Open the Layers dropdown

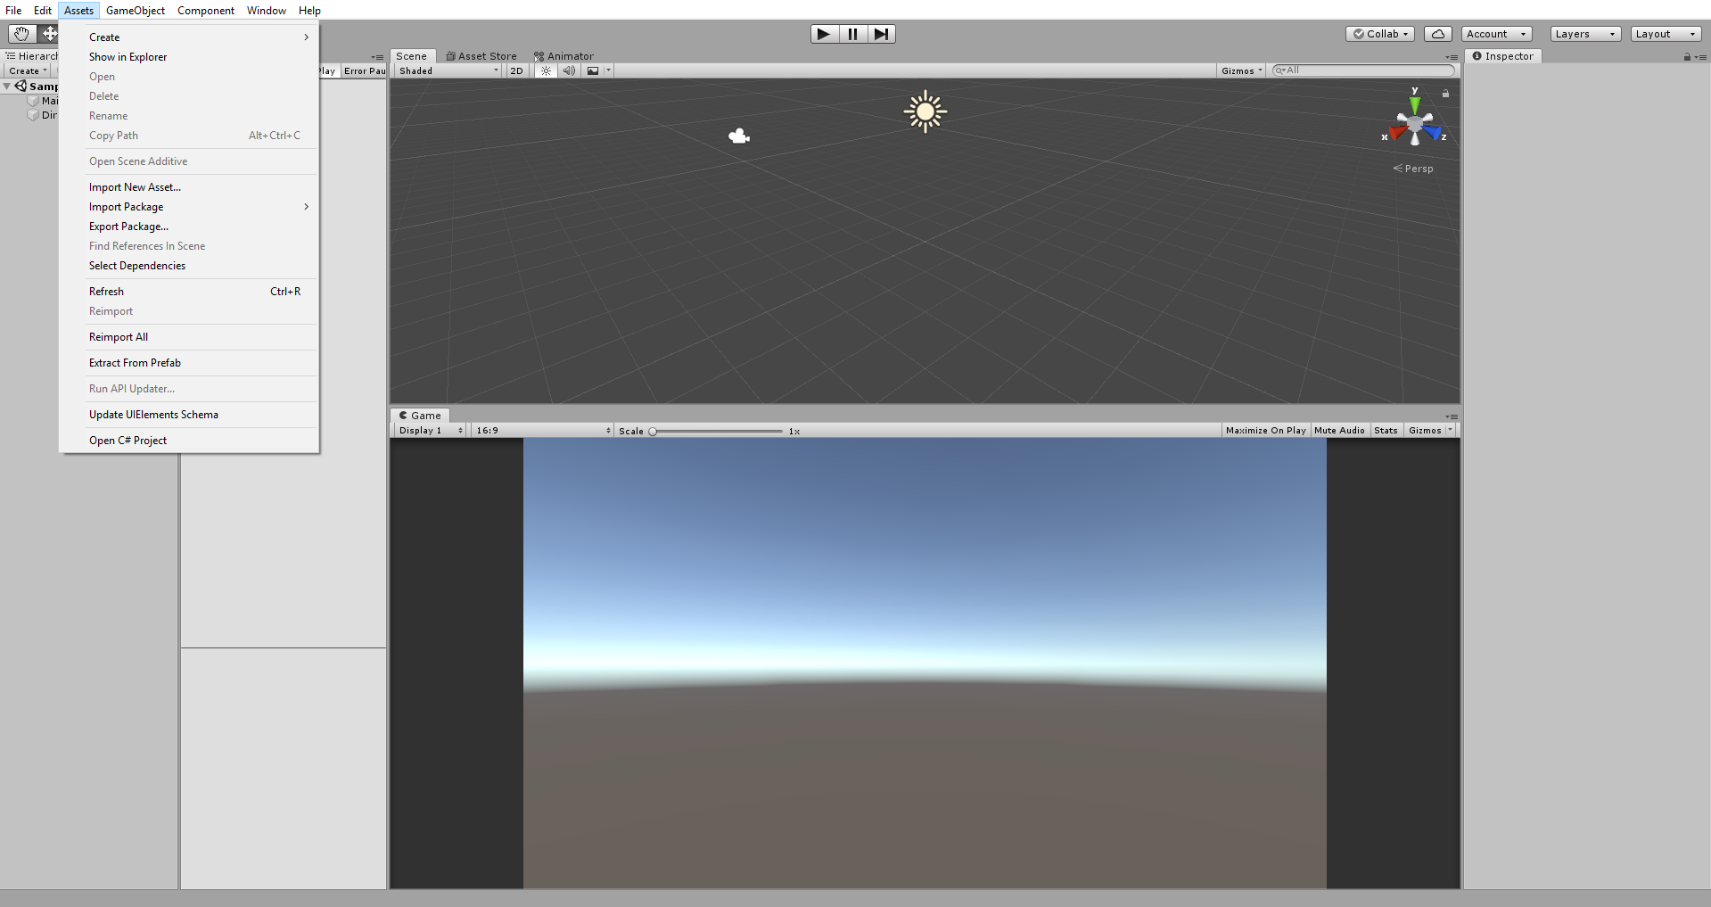tap(1584, 33)
